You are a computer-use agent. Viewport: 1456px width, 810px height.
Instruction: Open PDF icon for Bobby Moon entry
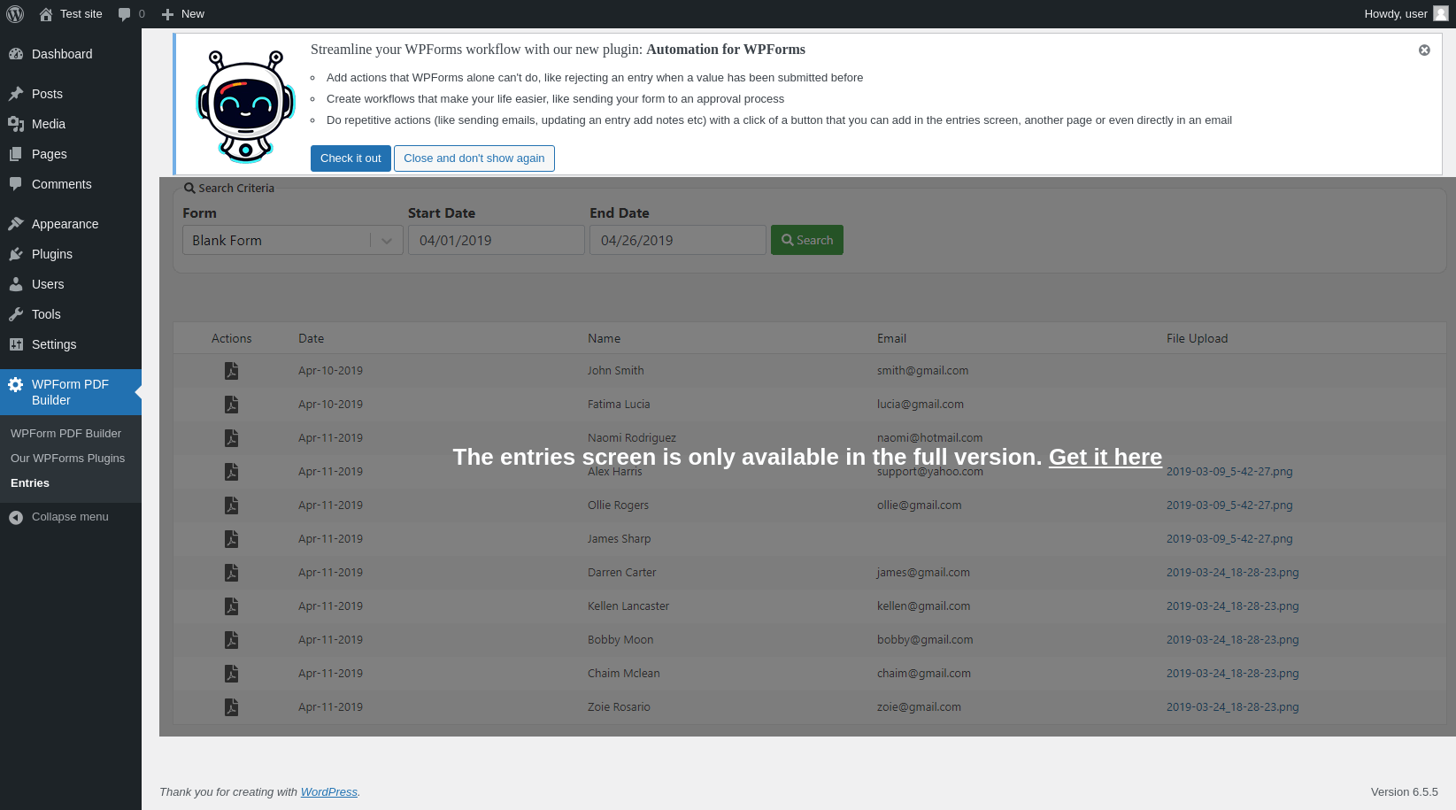coord(231,640)
